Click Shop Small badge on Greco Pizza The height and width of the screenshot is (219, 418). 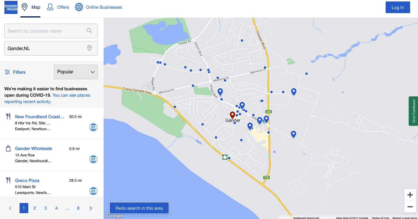coord(93,191)
